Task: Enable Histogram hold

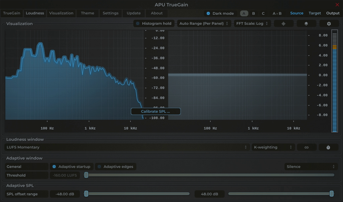Action: [x=154, y=24]
